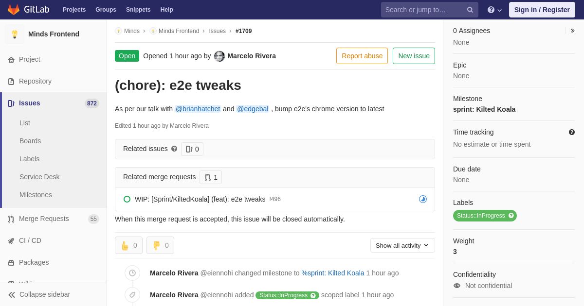Click the thumbs down reaction button
584x306 pixels.
pos(160,245)
